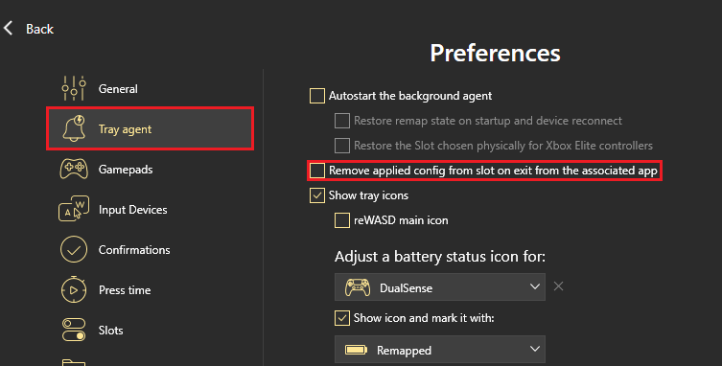Select the Tray agent bell icon
The image size is (722, 366).
(74, 128)
